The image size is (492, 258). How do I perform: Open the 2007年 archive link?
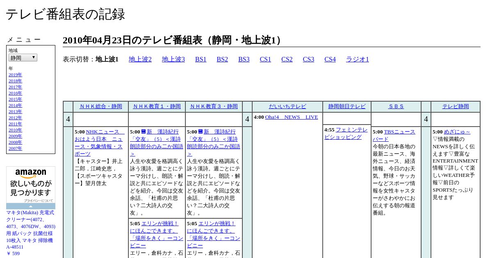[x=15, y=148]
